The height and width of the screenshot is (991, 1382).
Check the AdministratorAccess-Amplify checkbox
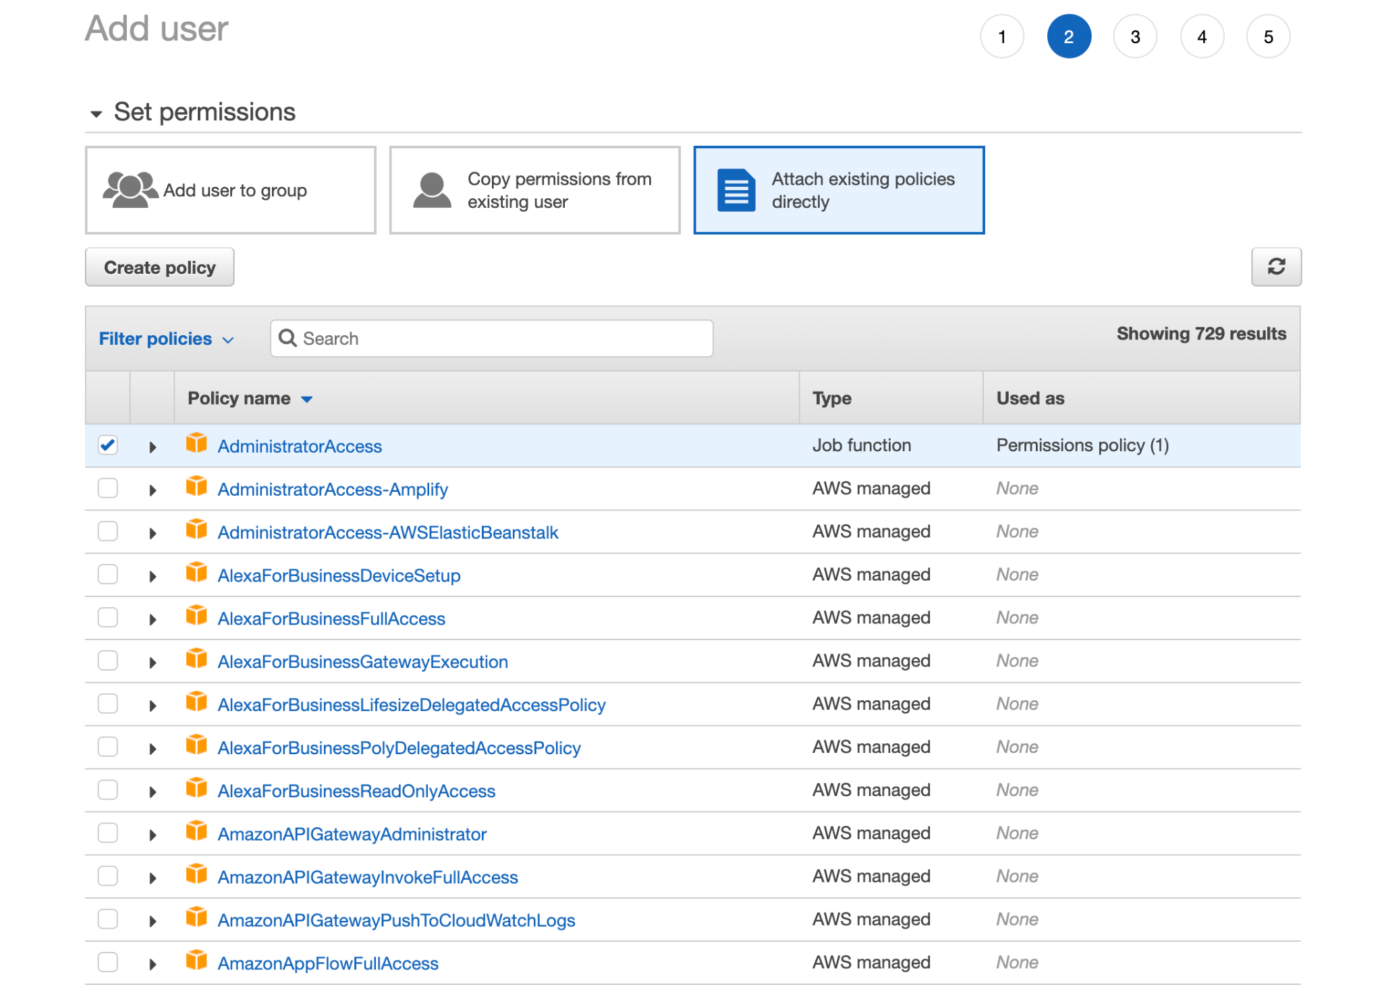tap(108, 488)
